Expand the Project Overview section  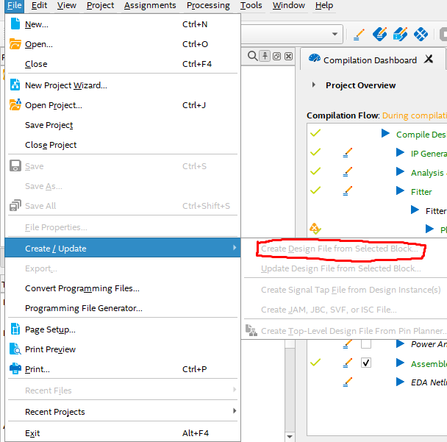(314, 85)
